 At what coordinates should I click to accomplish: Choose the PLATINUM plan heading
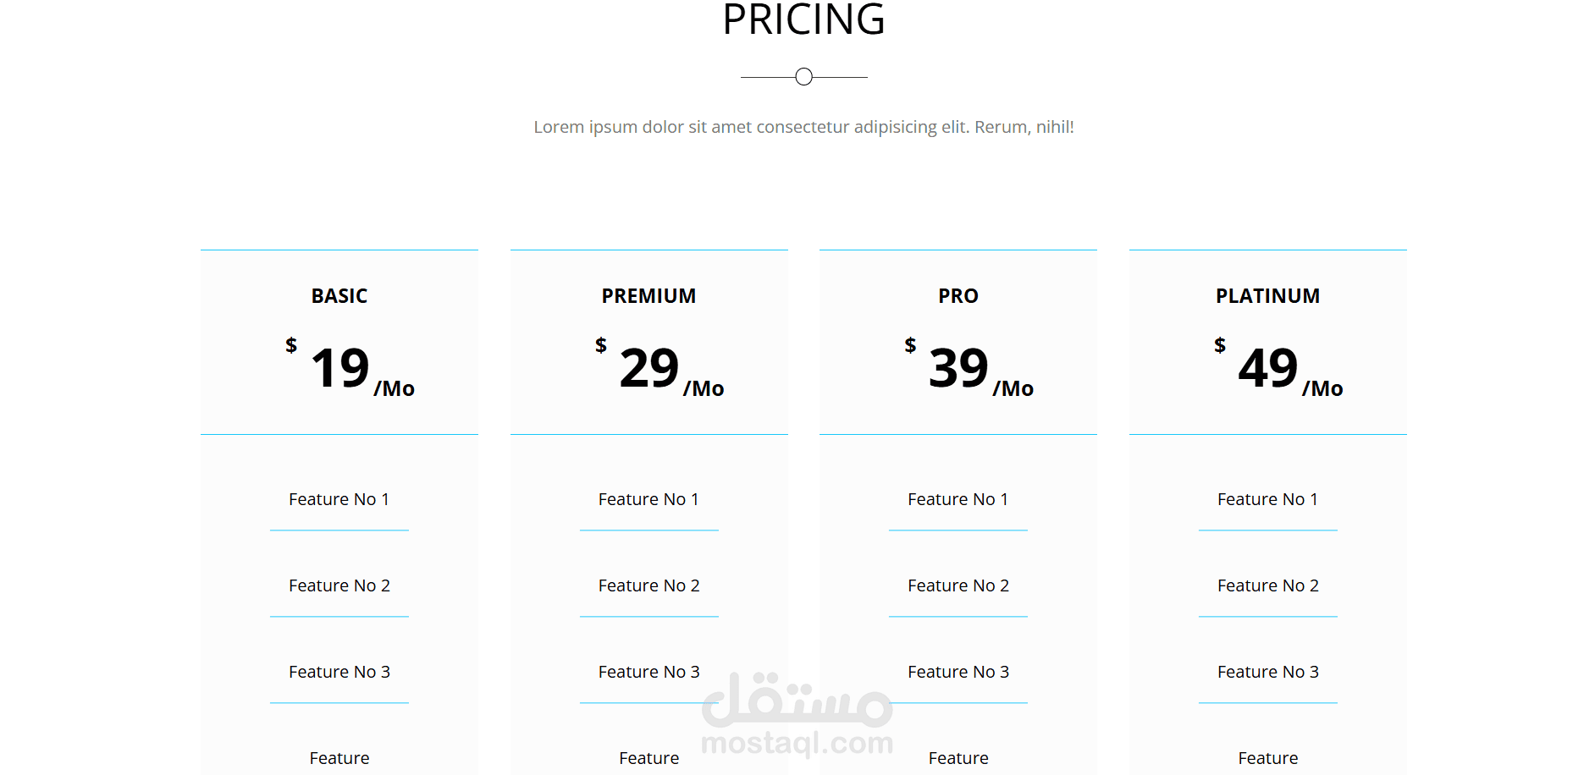point(1267,296)
